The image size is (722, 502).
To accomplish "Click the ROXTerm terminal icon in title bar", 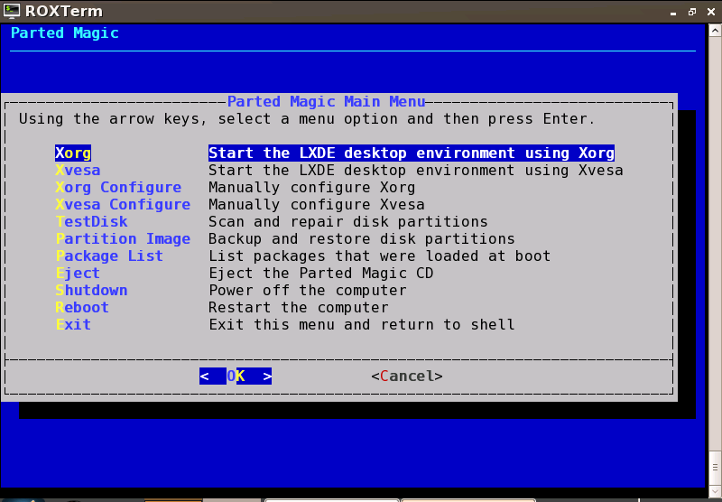I will pyautogui.click(x=12, y=11).
